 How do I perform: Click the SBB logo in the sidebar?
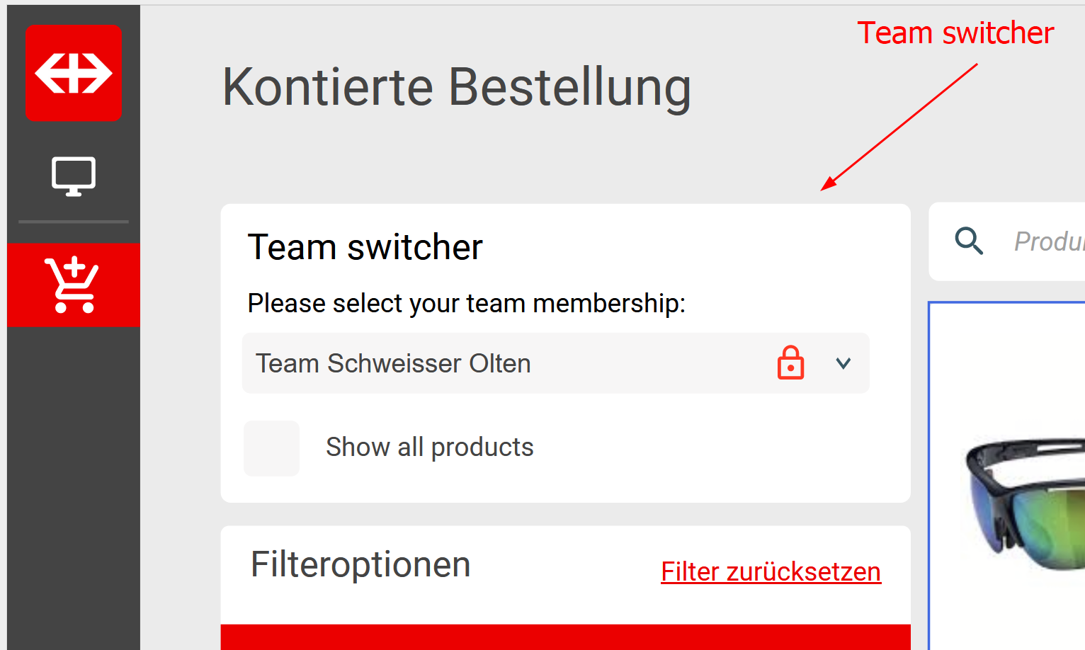(x=73, y=73)
